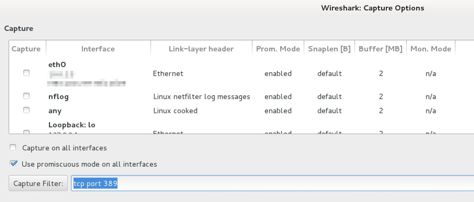Select the nflog interface row
474x202 pixels.
pyautogui.click(x=58, y=97)
